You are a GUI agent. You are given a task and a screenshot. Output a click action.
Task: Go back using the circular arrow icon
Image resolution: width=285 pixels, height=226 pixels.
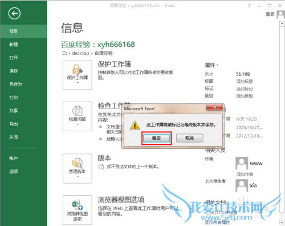14,13
